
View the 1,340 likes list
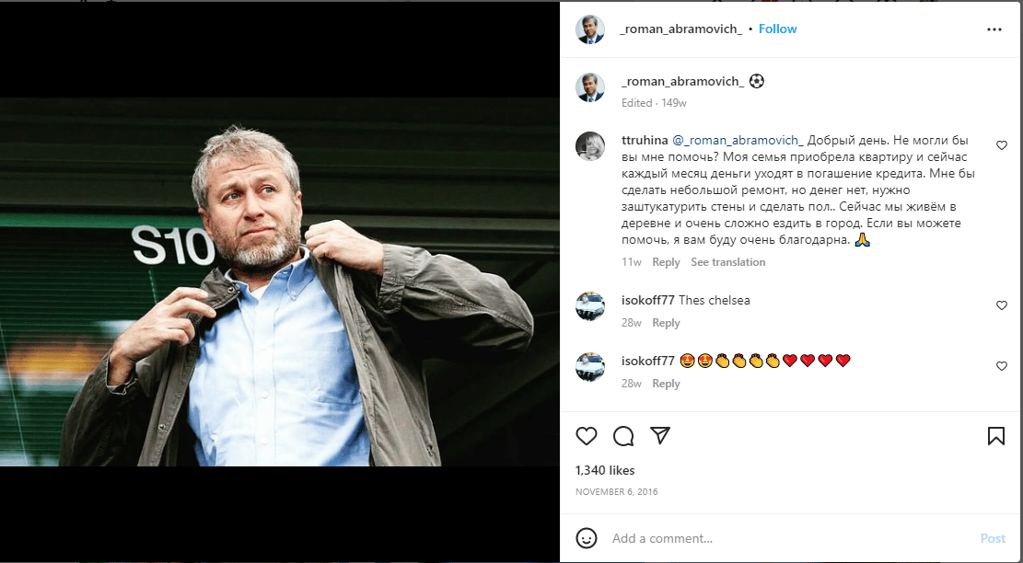pyautogui.click(x=605, y=470)
